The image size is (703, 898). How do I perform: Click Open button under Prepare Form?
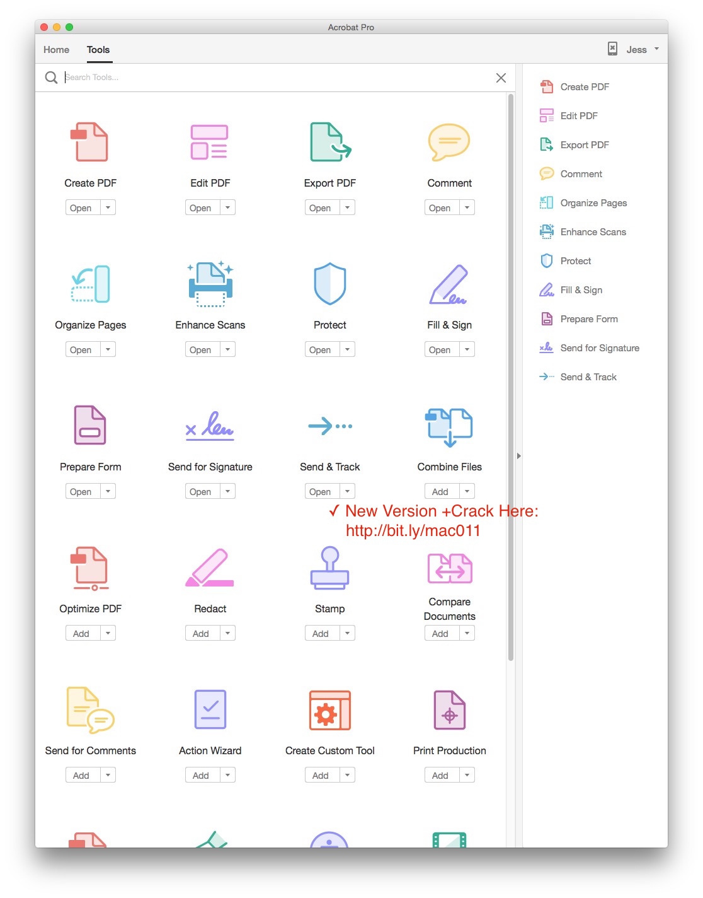click(x=83, y=491)
